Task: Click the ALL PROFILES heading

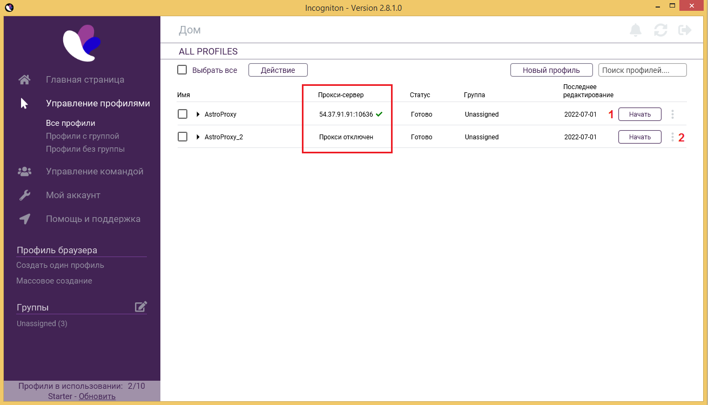Action: 208,52
